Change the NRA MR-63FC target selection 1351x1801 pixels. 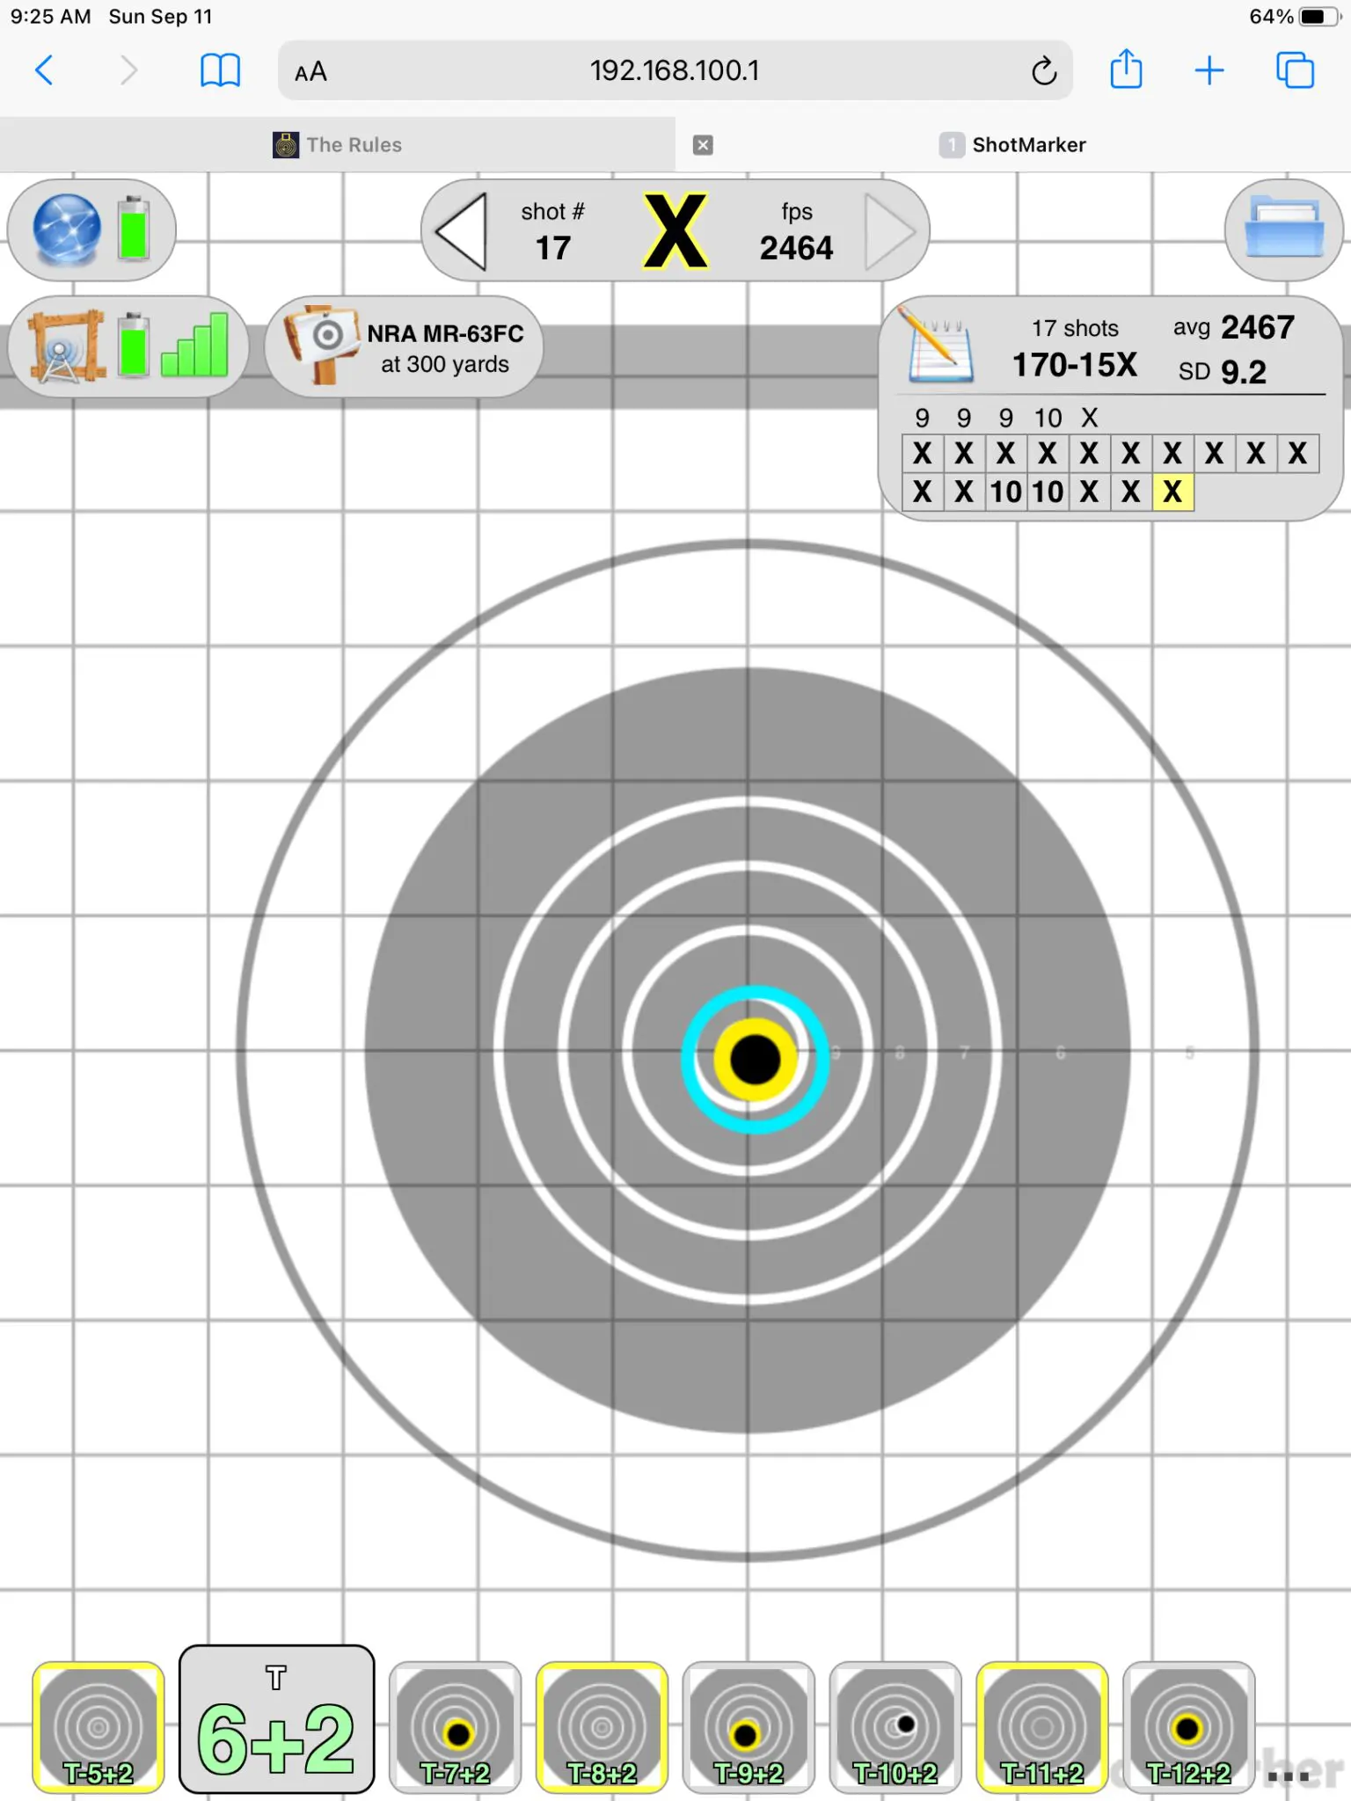(x=404, y=347)
